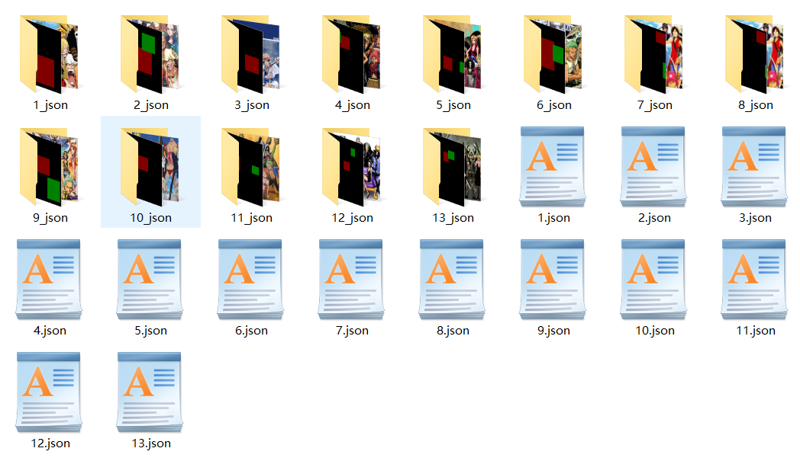Select the 13_json folder icon

[453, 167]
